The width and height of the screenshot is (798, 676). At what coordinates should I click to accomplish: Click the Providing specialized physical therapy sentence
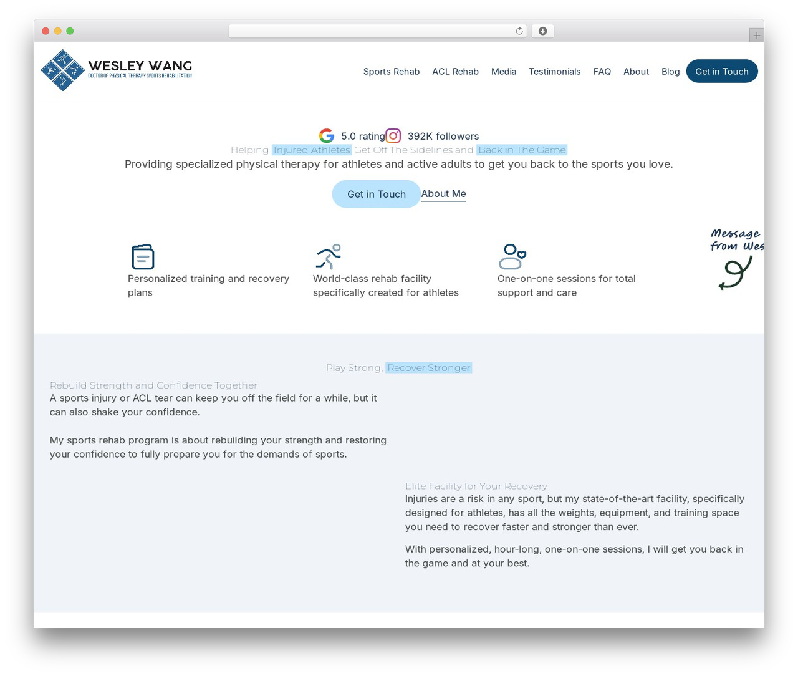click(399, 164)
